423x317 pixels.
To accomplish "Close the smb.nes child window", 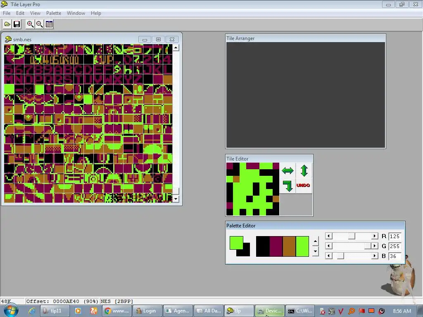I will pyautogui.click(x=172, y=40).
